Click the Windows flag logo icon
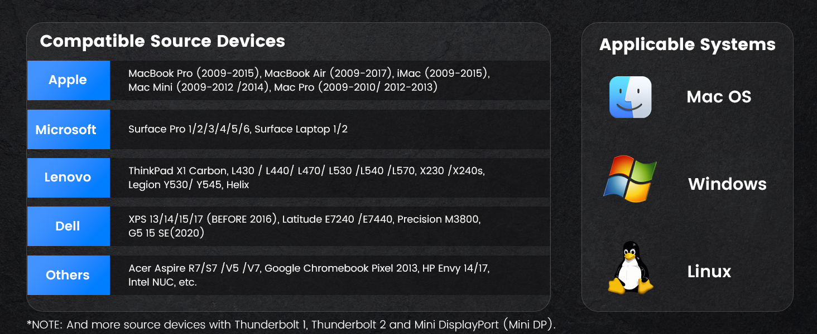Viewport: 817px width, 334px height. 630,179
